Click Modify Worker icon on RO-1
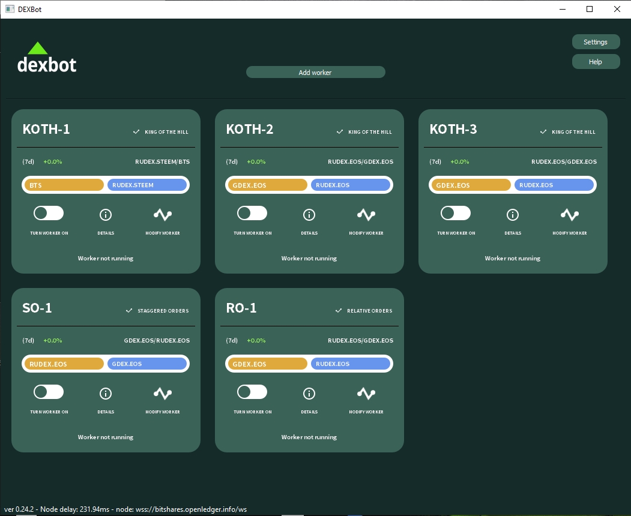Image resolution: width=631 pixels, height=516 pixels. tap(366, 394)
